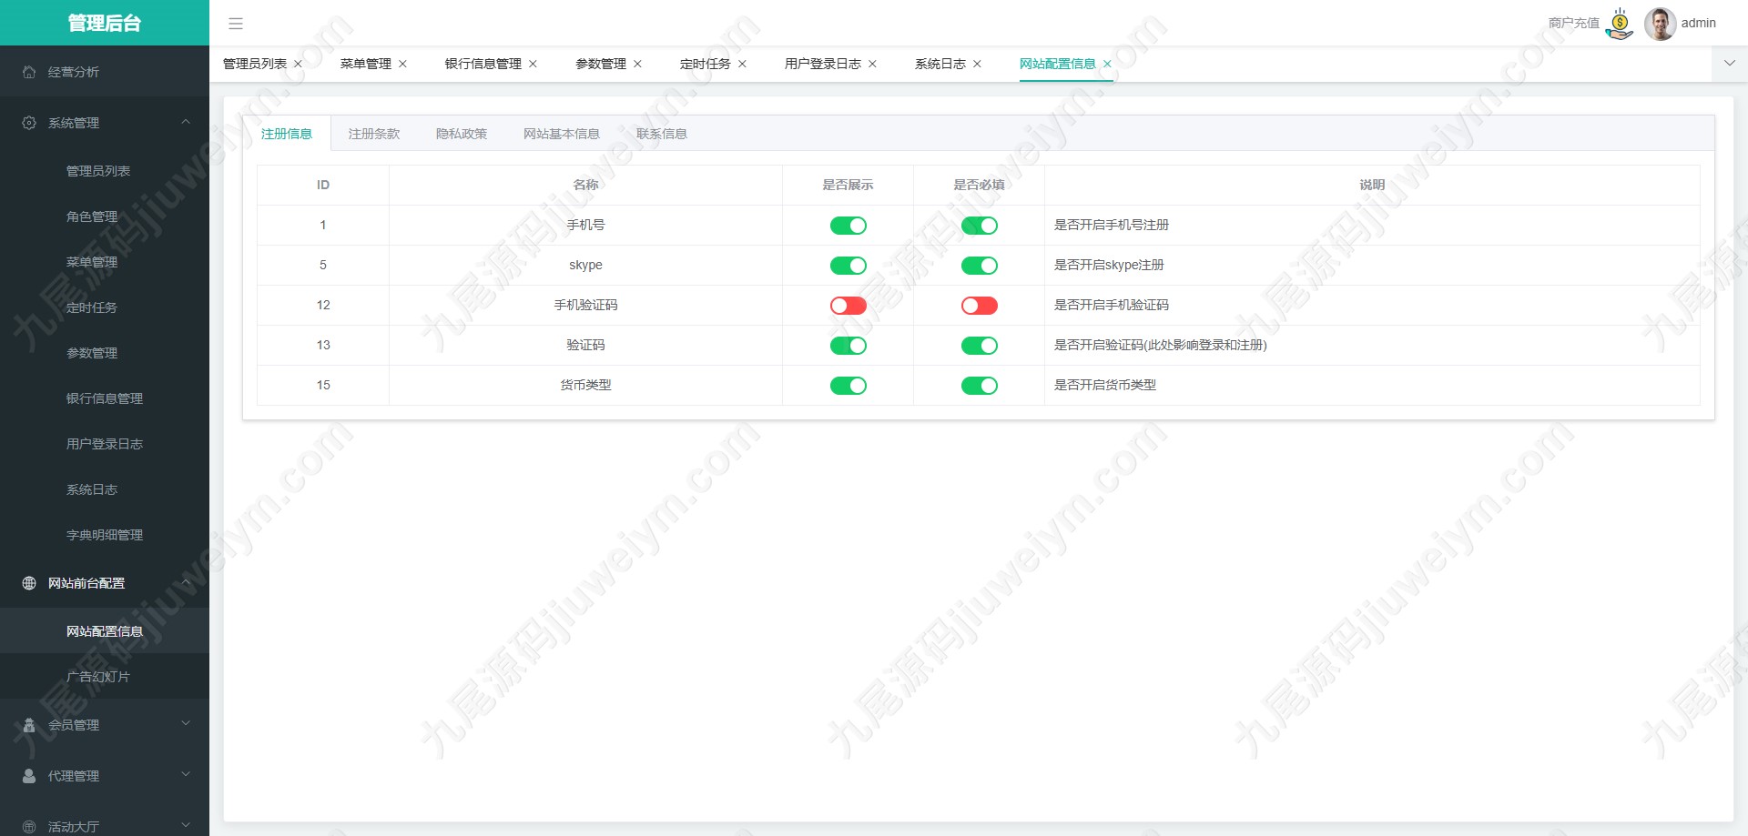The height and width of the screenshot is (836, 1748).
Task: Toggle 是否展示 switch for 货币类型
Action: pyautogui.click(x=848, y=386)
